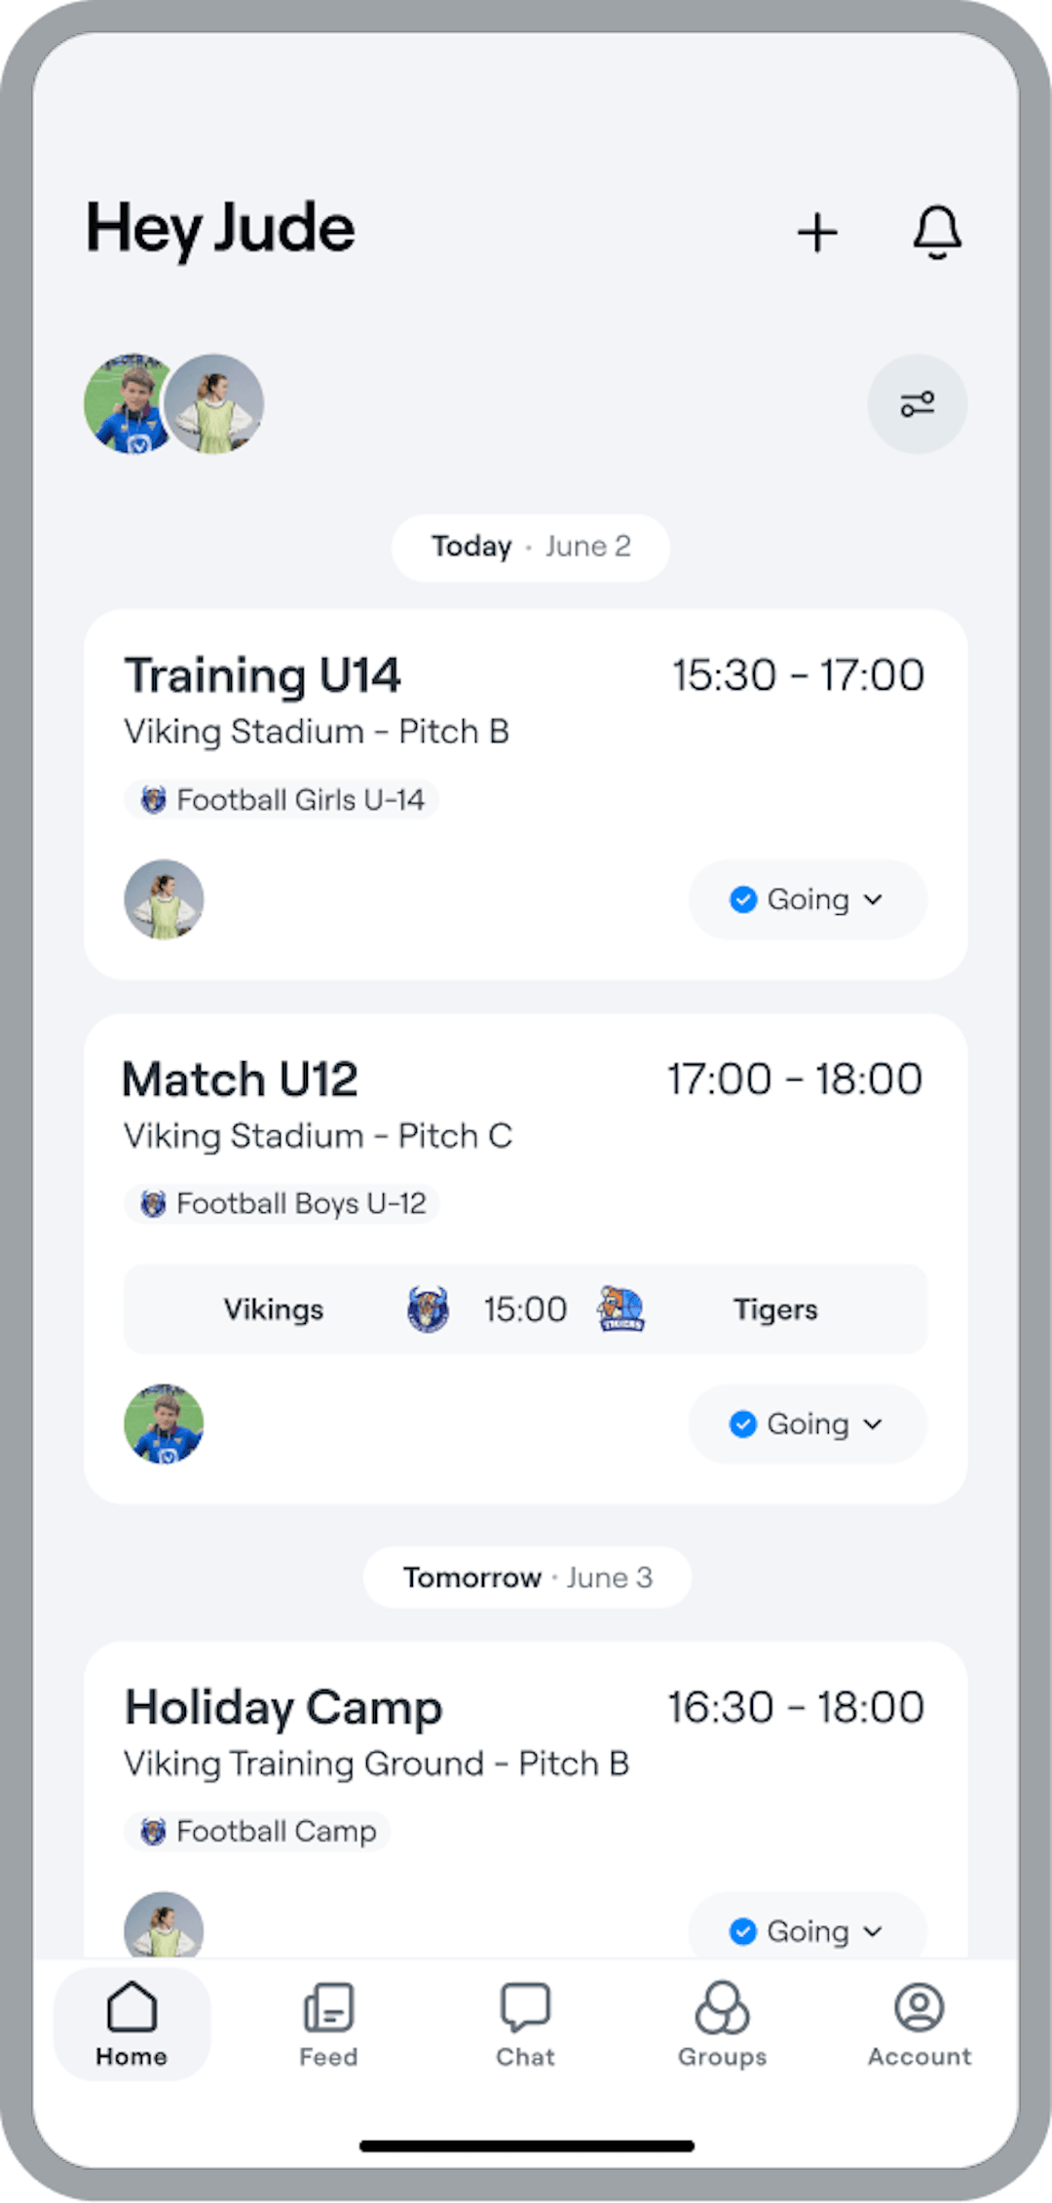Click the Tigers team logo
The height and width of the screenshot is (2203, 1052).
620,1309
